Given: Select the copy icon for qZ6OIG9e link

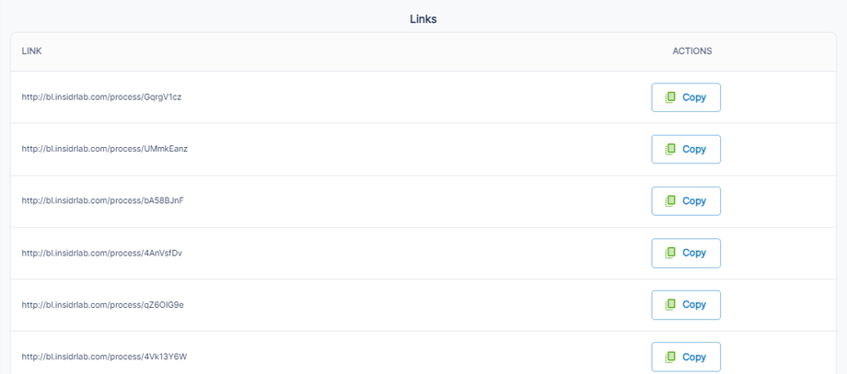Looking at the screenshot, I should click(671, 304).
